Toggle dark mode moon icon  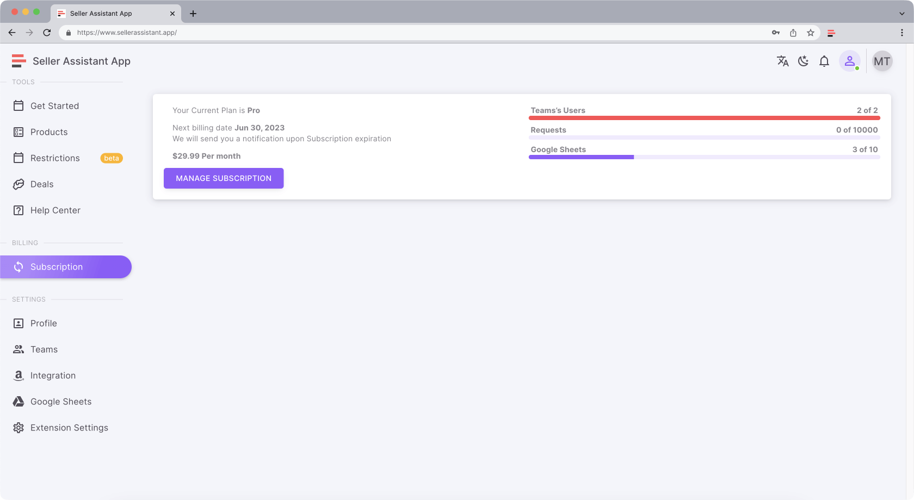pyautogui.click(x=803, y=61)
